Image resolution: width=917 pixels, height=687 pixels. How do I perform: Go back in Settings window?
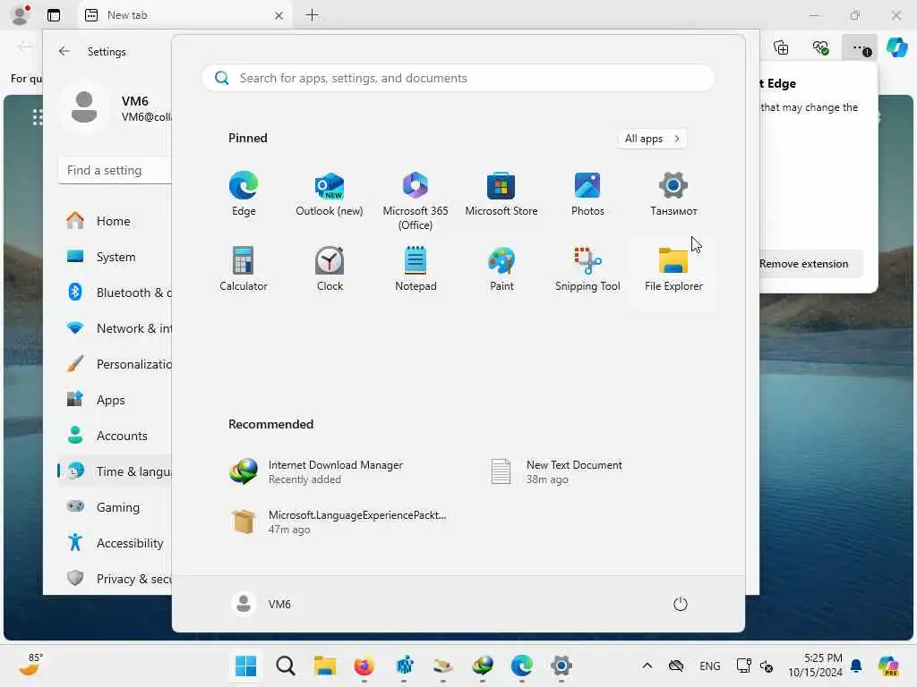(64, 51)
